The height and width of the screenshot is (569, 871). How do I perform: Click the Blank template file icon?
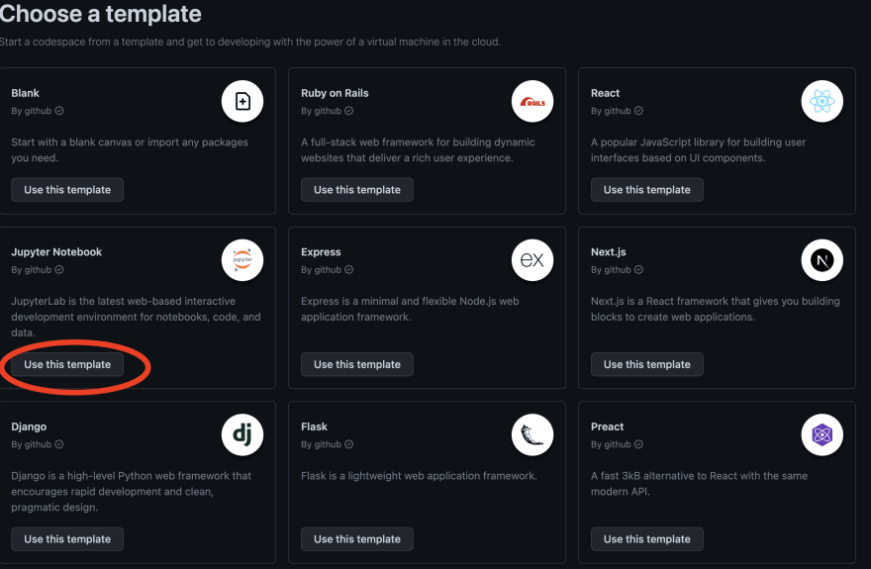(x=242, y=101)
